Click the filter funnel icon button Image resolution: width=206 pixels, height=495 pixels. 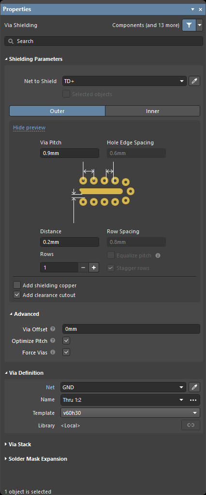[x=189, y=25]
